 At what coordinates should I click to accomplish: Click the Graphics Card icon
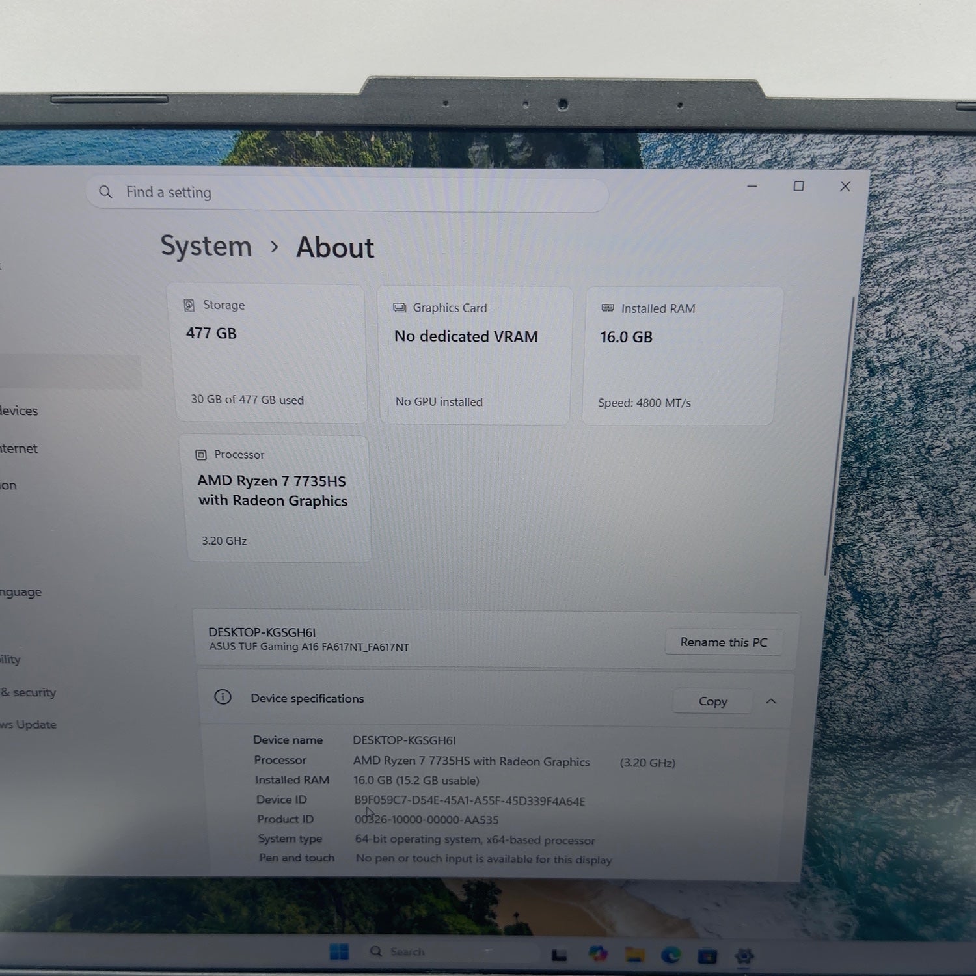point(400,308)
